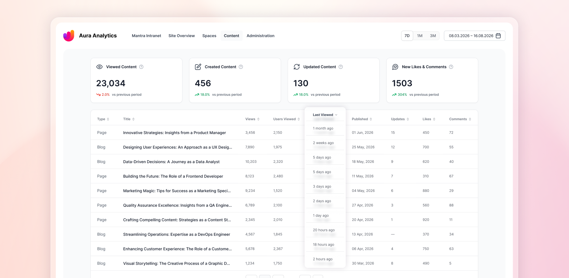Open Designing User Experiences blog post

click(178, 147)
